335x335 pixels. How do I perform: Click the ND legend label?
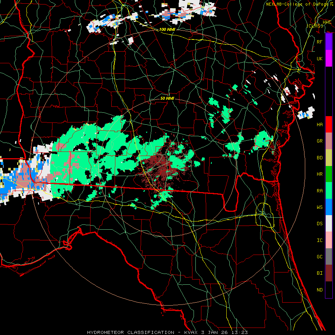point(320,290)
